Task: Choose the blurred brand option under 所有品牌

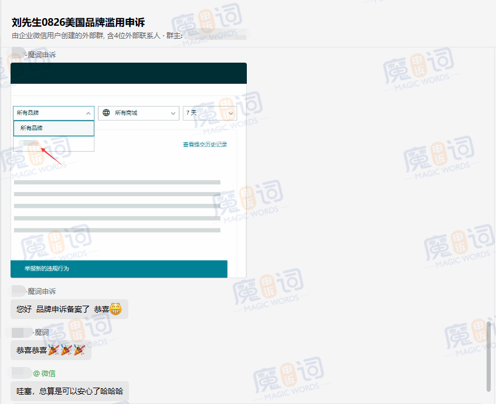Action: coord(53,143)
